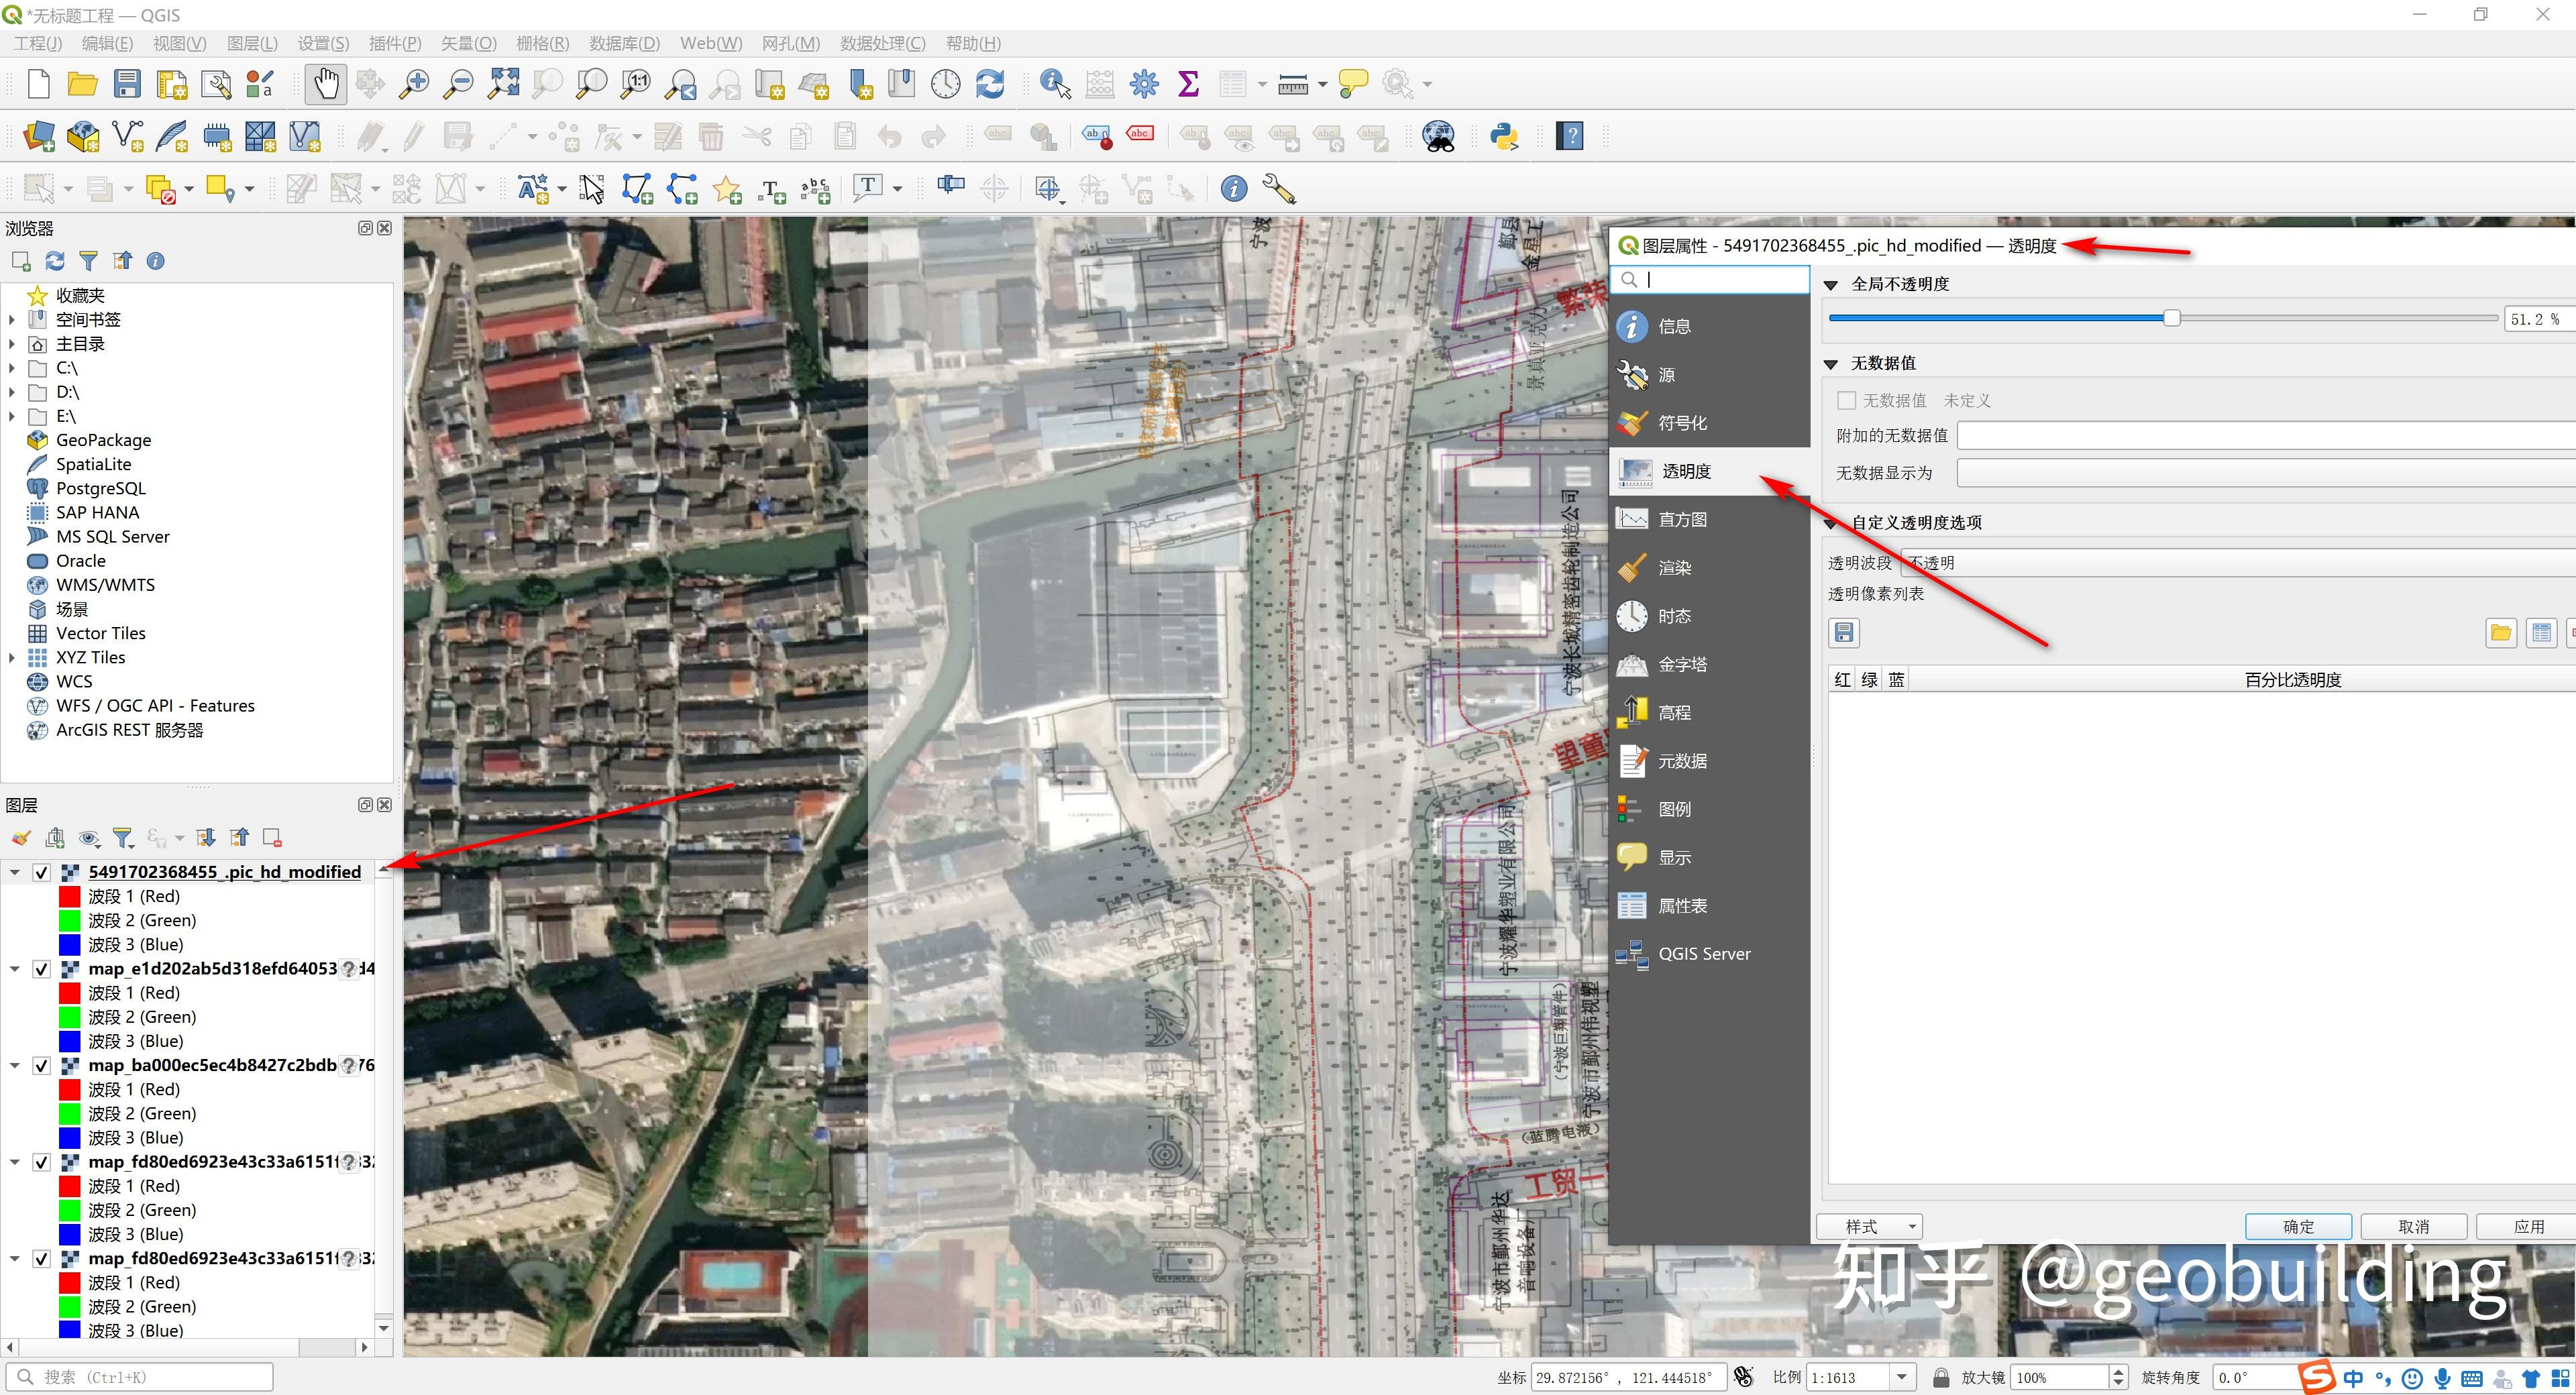Screen dimensions: 2576x1395
Task: Open the Data Source Manager
Action: pyautogui.click(x=38, y=135)
